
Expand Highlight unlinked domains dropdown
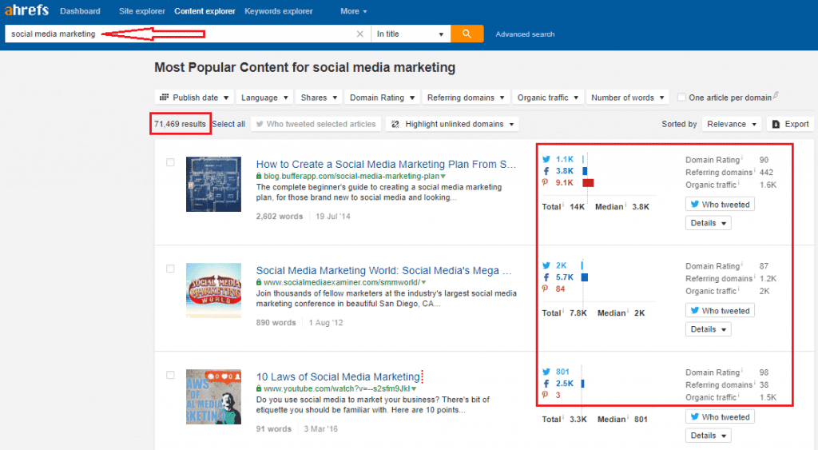[452, 124]
